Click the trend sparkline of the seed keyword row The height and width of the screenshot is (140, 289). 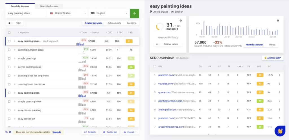click(80, 44)
